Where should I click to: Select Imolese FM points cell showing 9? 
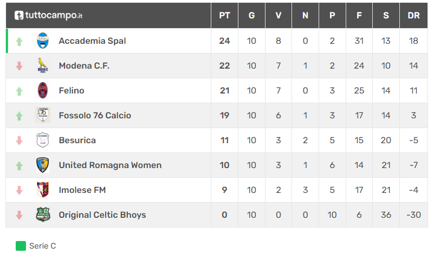tap(224, 190)
